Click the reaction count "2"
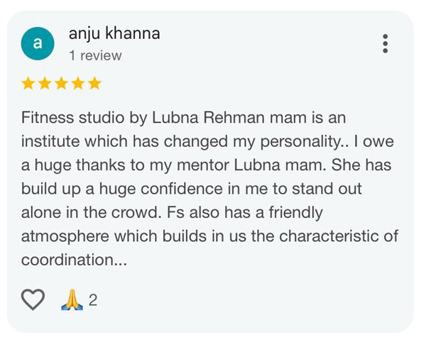The image size is (426, 342). [92, 301]
